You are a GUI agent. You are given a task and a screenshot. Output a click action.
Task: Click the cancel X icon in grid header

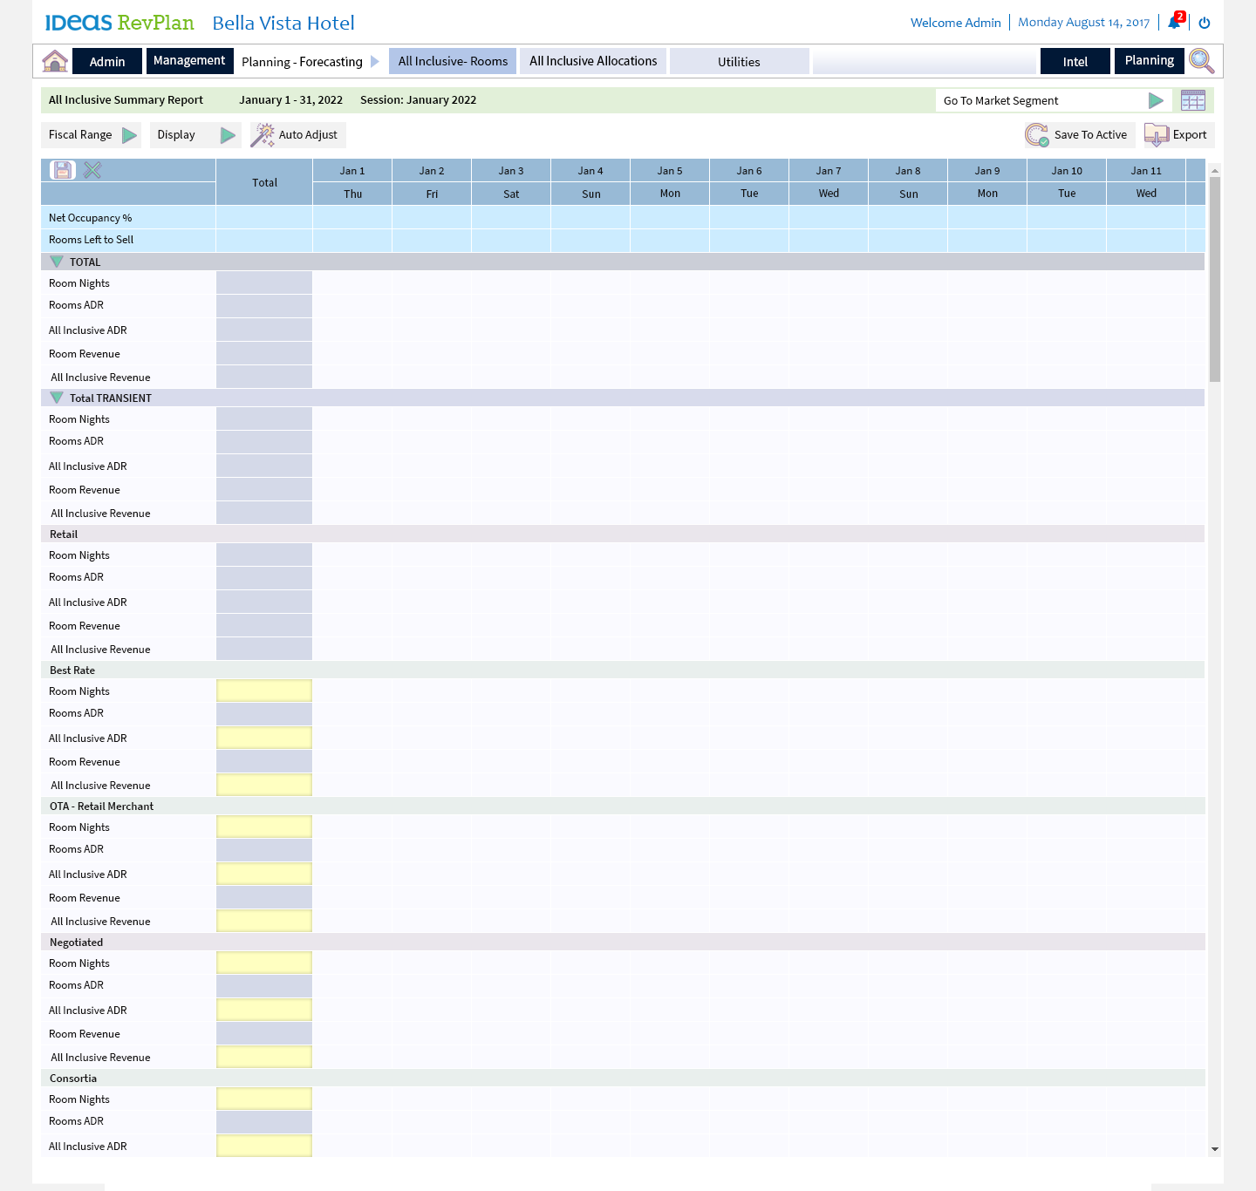tap(92, 170)
